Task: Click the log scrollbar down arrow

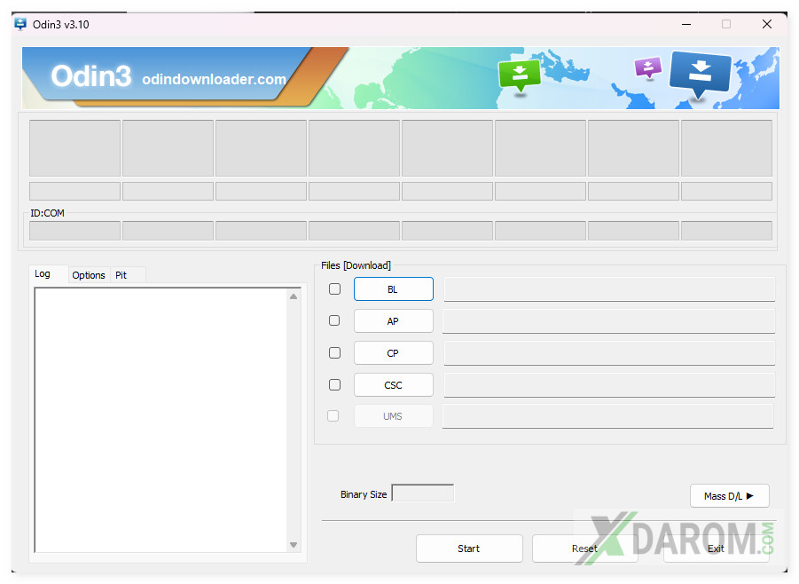Action: pos(294,544)
